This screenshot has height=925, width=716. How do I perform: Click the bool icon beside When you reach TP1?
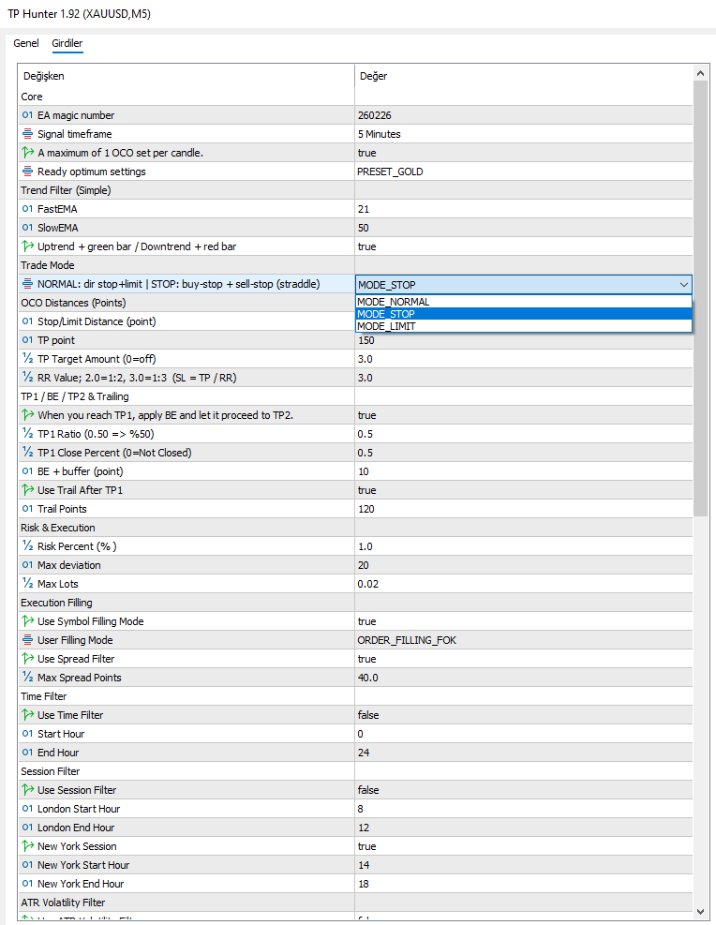[x=28, y=415]
